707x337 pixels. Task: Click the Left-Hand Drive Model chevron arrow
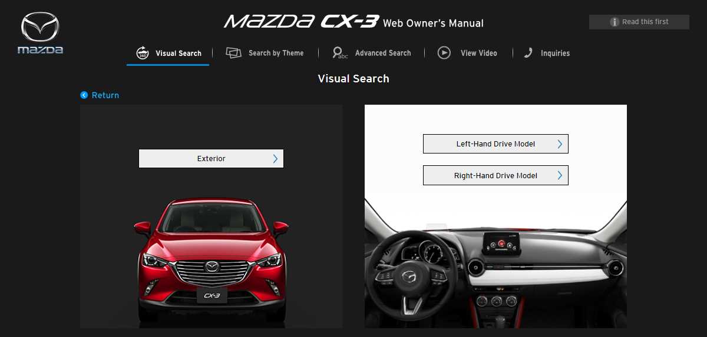(560, 144)
